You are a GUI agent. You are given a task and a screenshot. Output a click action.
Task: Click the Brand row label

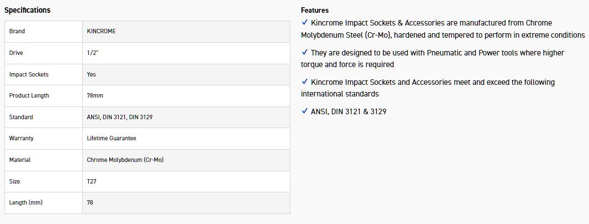tap(17, 32)
